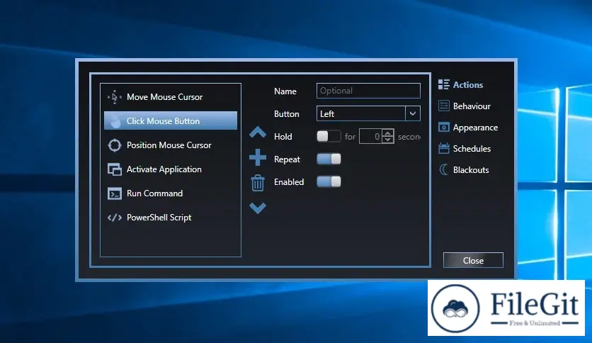Increase hold seconds with the up arrow

click(388, 133)
